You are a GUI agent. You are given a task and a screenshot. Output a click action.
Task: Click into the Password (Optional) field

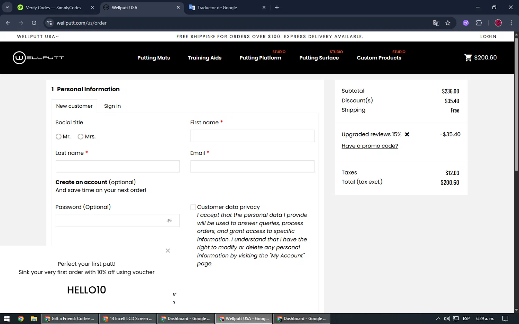click(x=117, y=220)
